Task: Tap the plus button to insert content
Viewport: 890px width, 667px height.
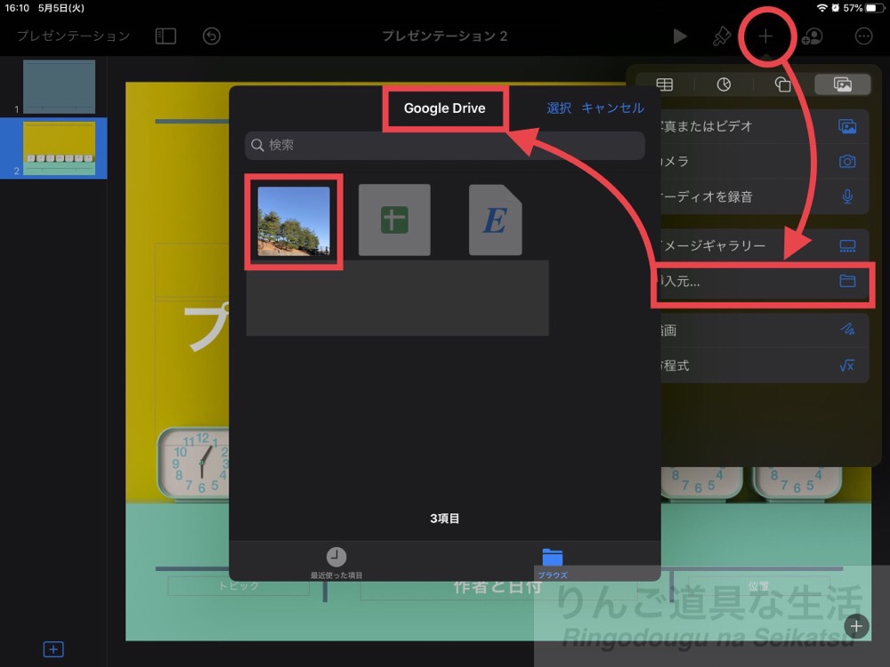Action: coord(766,36)
